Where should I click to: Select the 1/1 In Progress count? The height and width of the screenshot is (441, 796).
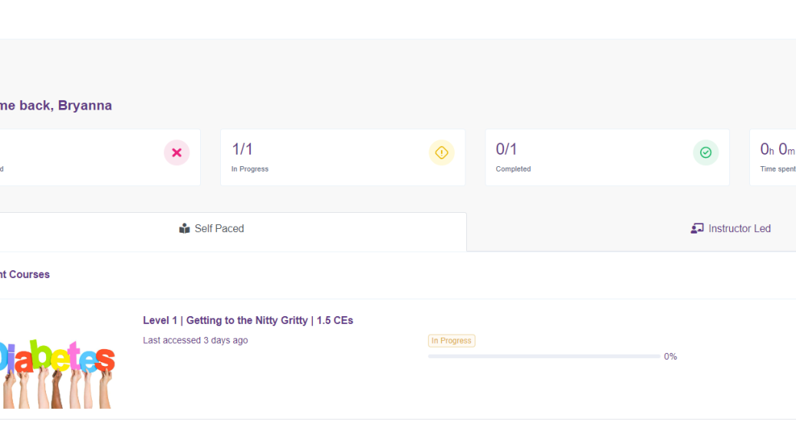pos(242,149)
